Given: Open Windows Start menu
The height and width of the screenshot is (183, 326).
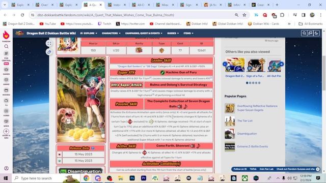Looking at the screenshot, I should click(x=6, y=178).
